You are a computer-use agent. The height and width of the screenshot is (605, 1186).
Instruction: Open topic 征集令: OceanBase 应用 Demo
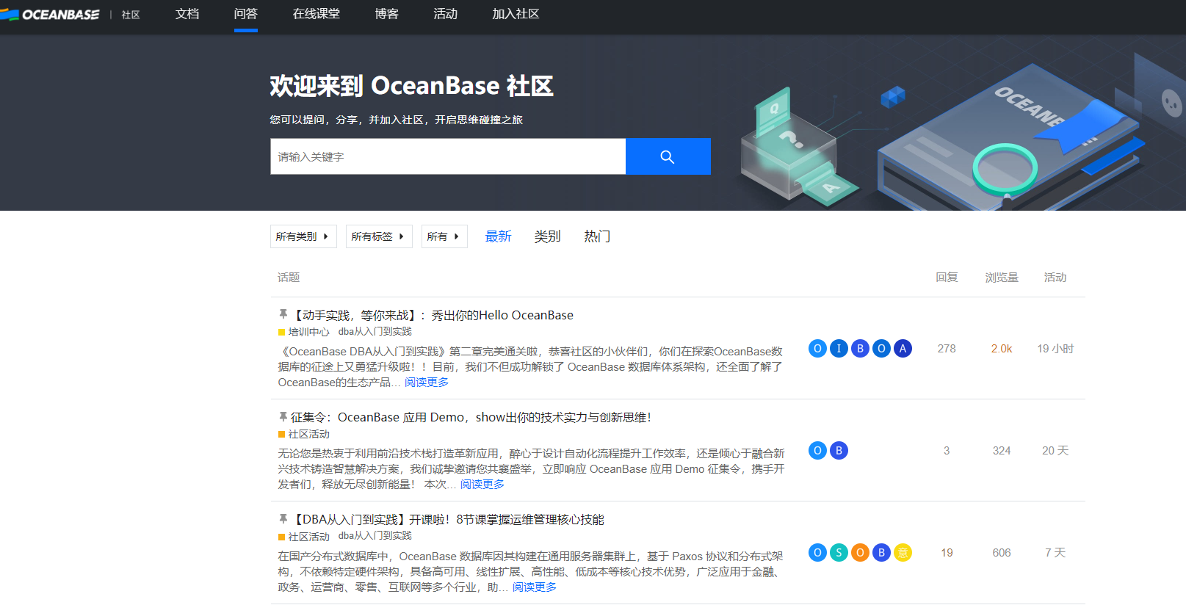471,417
